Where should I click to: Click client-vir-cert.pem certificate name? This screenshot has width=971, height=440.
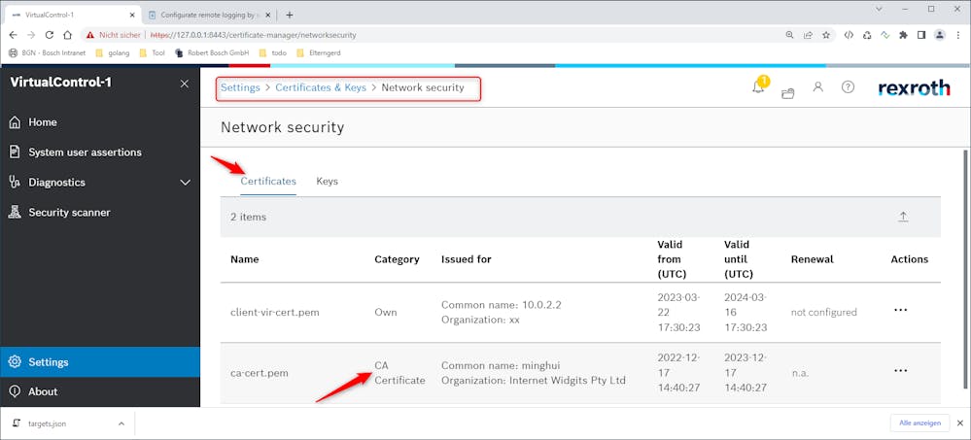(275, 312)
